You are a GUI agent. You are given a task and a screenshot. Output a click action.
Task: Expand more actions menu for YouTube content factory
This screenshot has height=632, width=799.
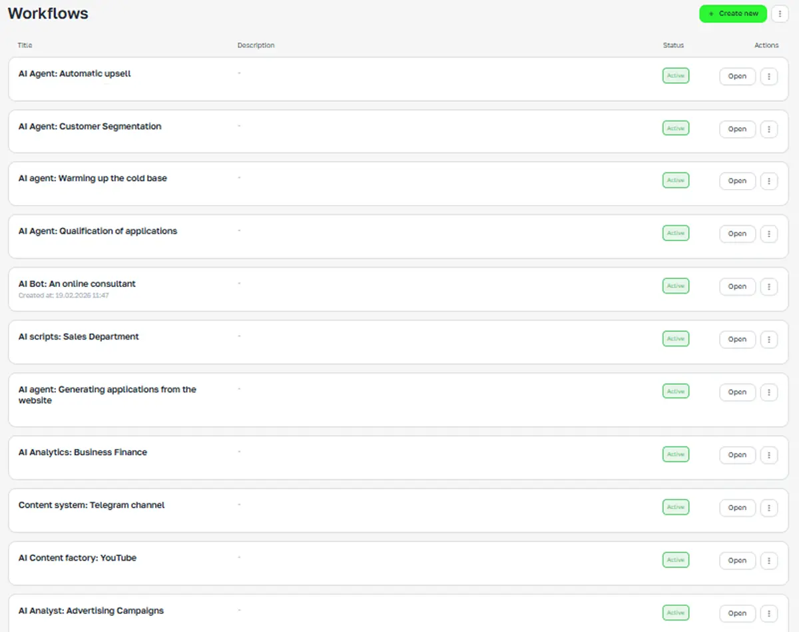[x=769, y=561]
